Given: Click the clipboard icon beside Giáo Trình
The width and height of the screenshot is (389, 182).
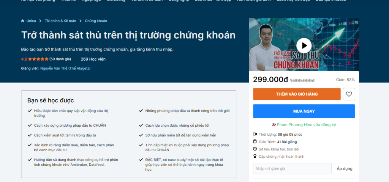Looking at the screenshot, I should 255,142.
